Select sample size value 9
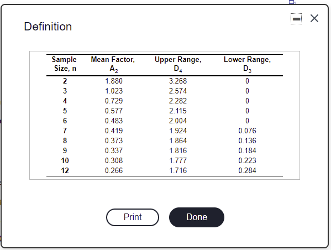This screenshot has width=331, height=250. click(65, 150)
